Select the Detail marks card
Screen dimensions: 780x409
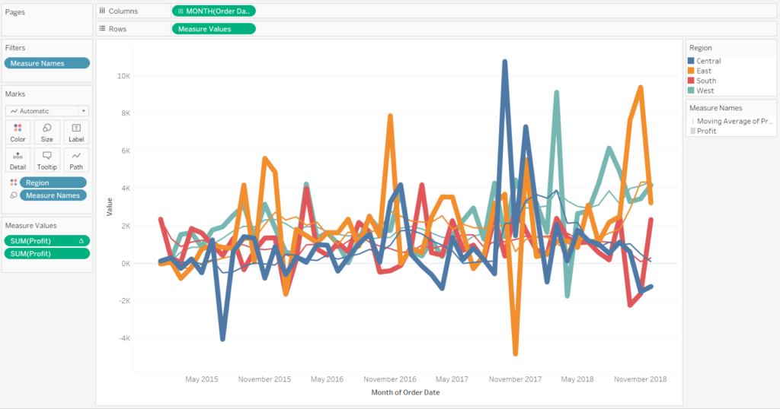[x=18, y=159]
